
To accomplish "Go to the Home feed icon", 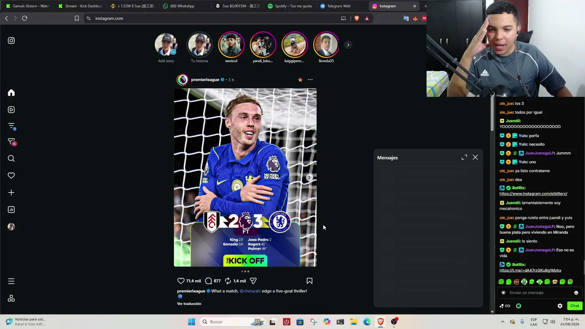I will click(x=11, y=93).
